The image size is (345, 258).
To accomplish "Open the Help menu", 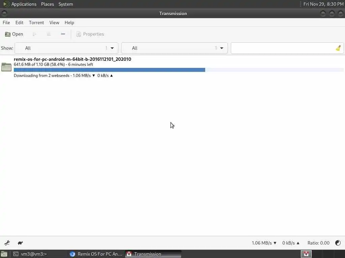I will pos(69,23).
